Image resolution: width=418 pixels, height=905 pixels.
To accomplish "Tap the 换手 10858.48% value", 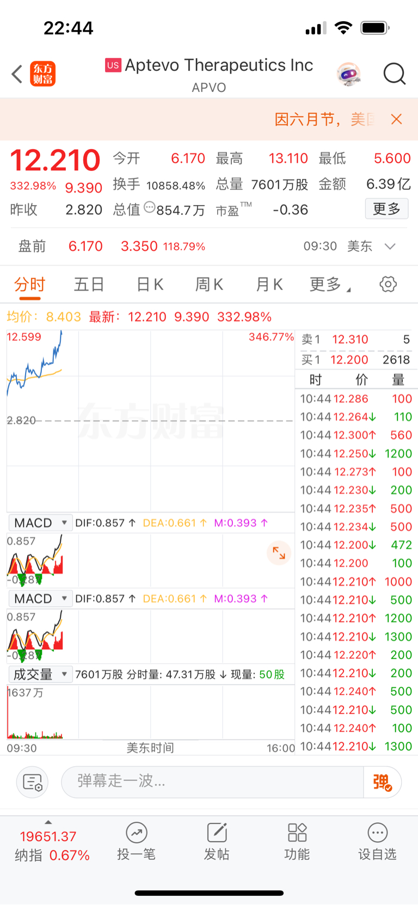I will point(175,185).
